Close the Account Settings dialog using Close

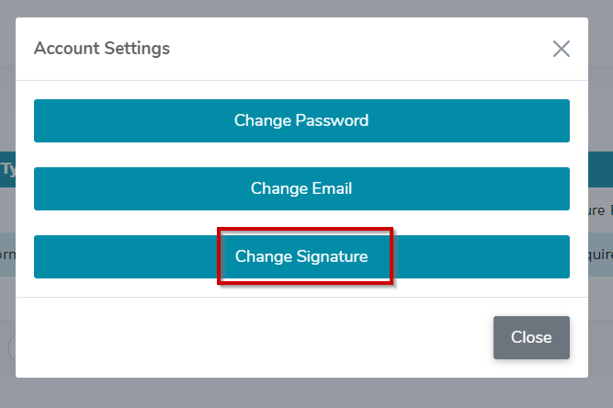[x=531, y=337]
